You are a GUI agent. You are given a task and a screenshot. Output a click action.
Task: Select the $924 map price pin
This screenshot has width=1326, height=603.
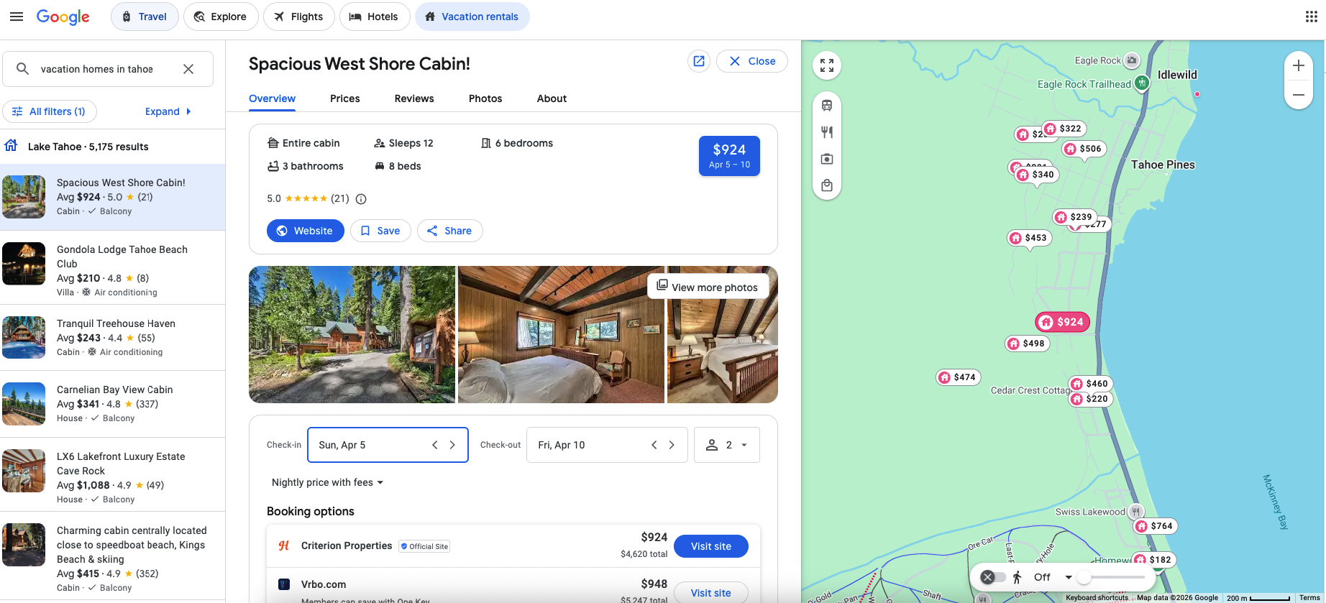click(x=1062, y=322)
